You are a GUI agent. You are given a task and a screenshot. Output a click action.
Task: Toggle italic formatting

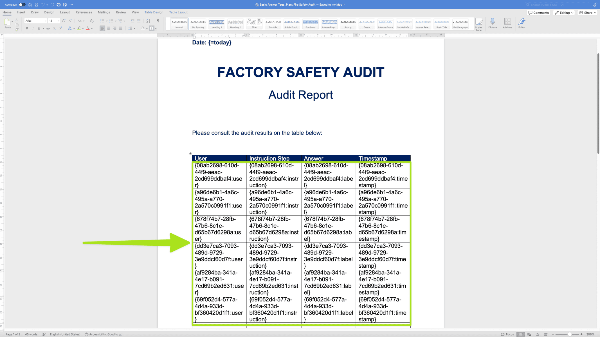click(x=33, y=28)
